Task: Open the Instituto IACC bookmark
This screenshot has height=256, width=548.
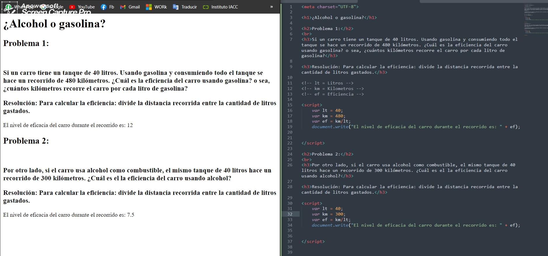Action: pos(220,7)
